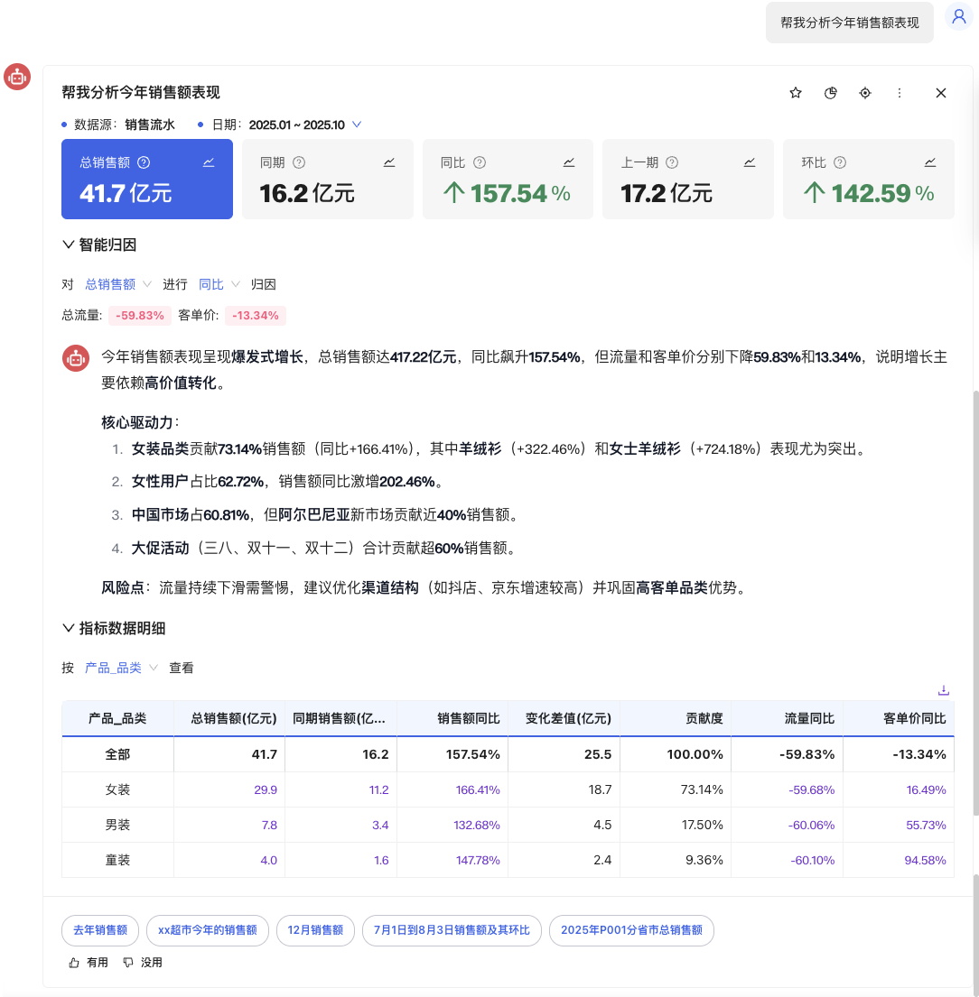Download the table data using download icon

pos(944,690)
